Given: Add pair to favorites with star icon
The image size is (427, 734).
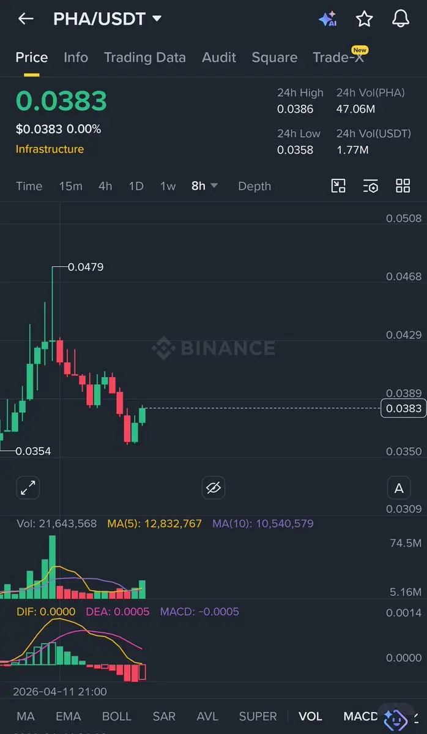Looking at the screenshot, I should pos(365,19).
